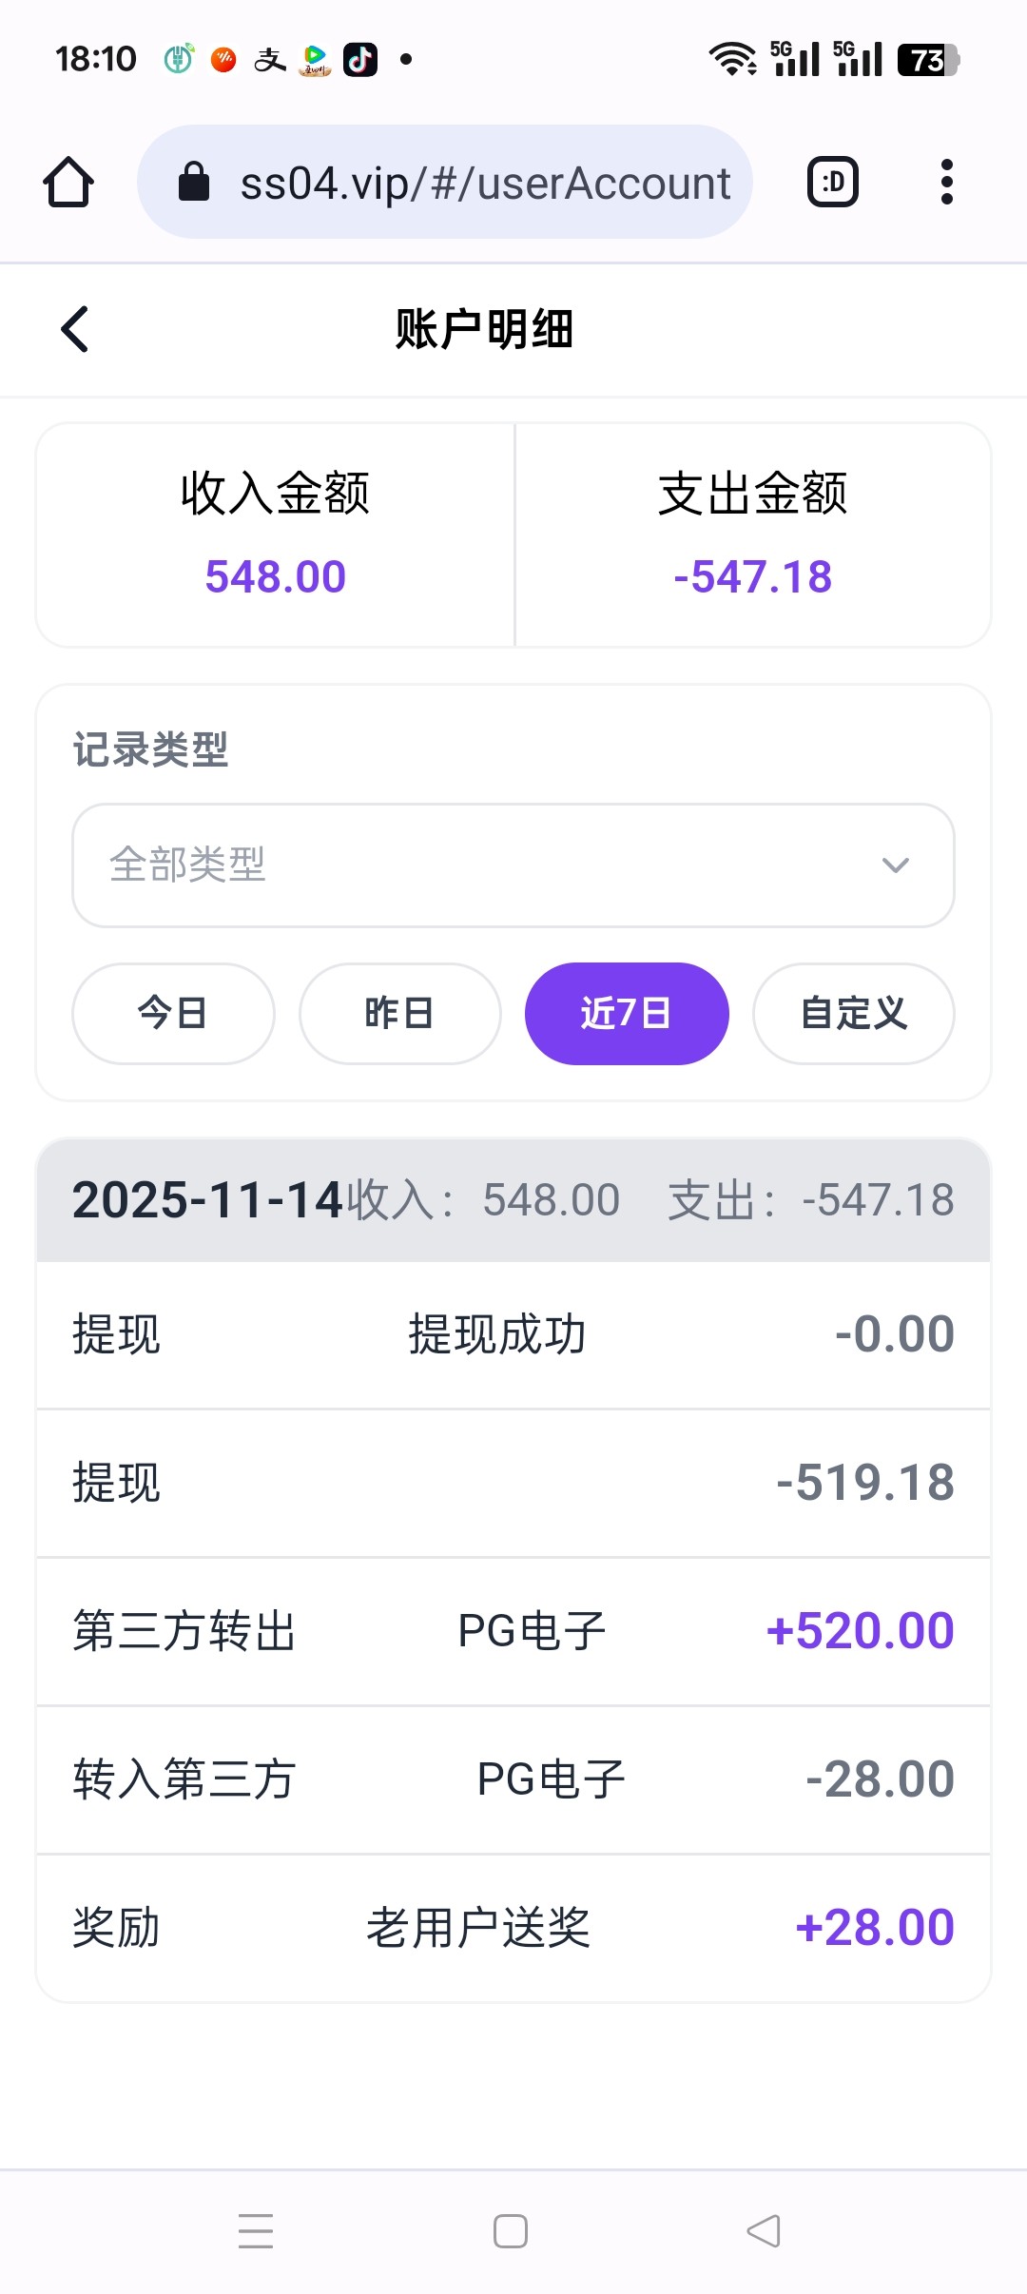Tap the ss04.vip address bar
Screen dimensions: 1027x2294
point(485,182)
